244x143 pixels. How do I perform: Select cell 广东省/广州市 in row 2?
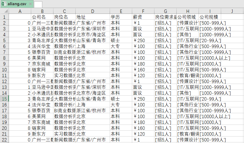pos(93,23)
